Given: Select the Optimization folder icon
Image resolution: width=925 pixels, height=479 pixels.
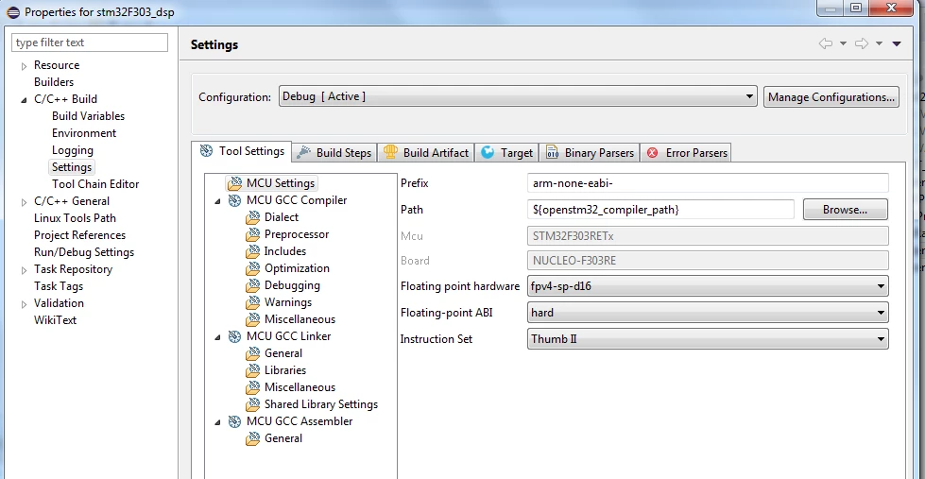Looking at the screenshot, I should [253, 268].
